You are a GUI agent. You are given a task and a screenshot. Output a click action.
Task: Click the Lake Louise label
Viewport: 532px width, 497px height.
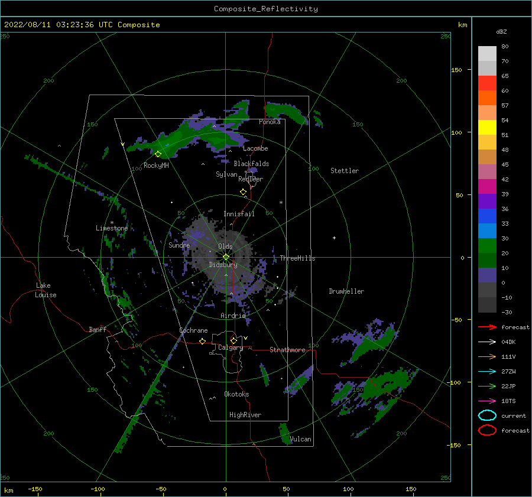pos(46,290)
